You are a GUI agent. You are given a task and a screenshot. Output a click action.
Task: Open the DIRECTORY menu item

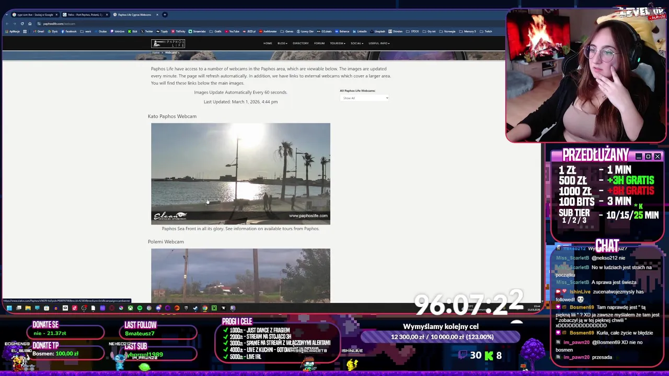(x=301, y=43)
